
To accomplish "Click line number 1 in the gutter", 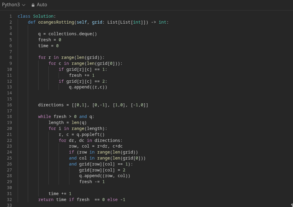I will [x=11, y=16].
